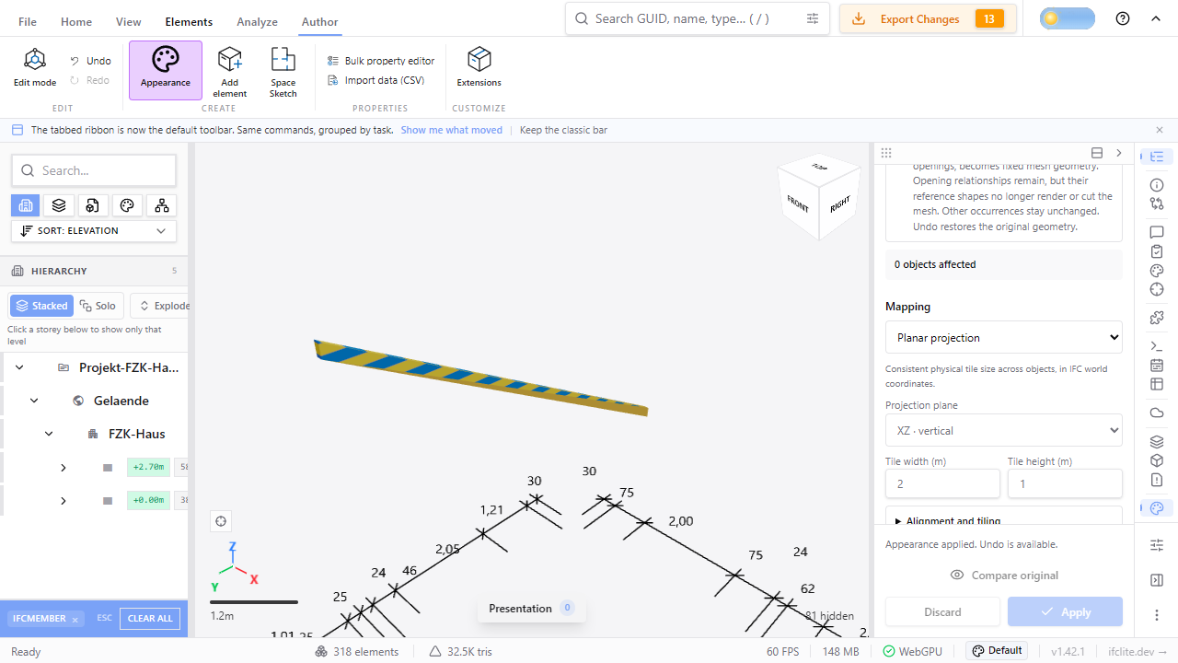
Task: Enable Solo storey mode
Action: click(98, 306)
